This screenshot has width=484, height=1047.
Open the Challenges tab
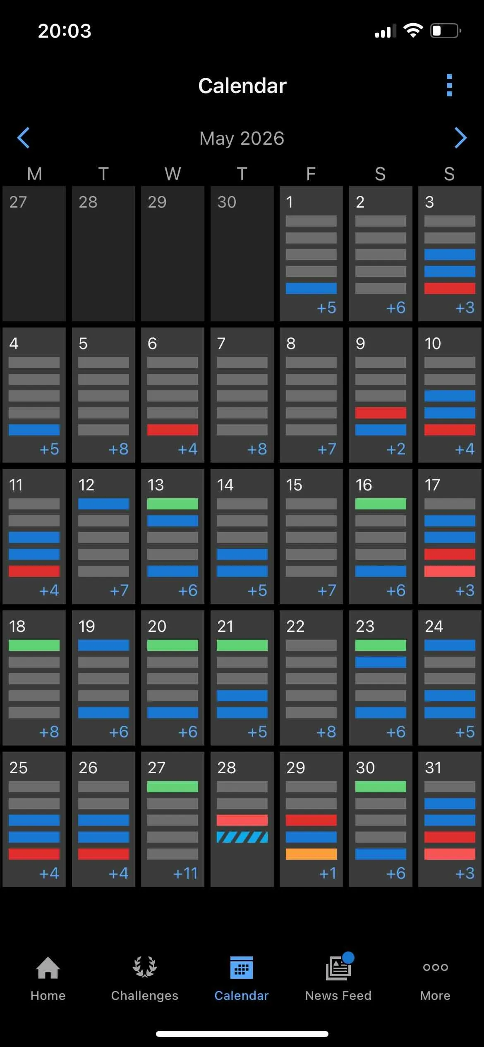(145, 979)
